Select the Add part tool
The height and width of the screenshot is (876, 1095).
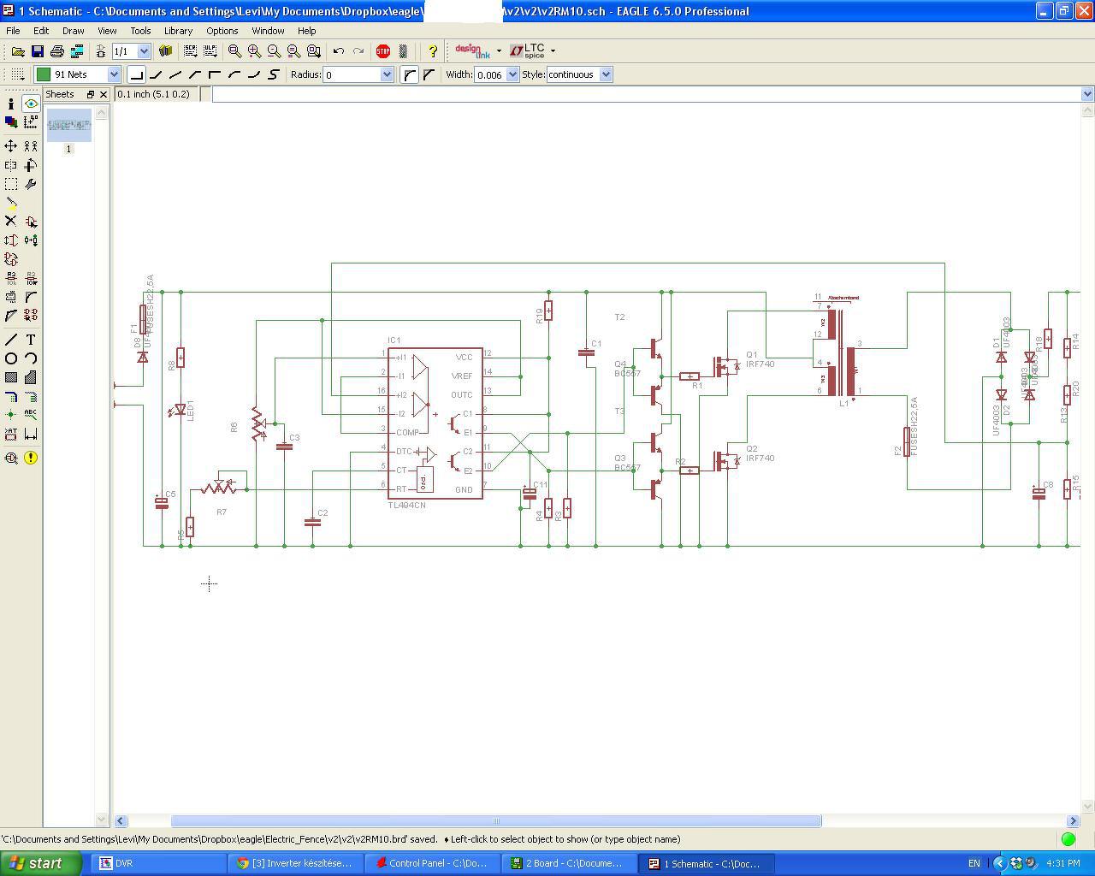(x=31, y=222)
